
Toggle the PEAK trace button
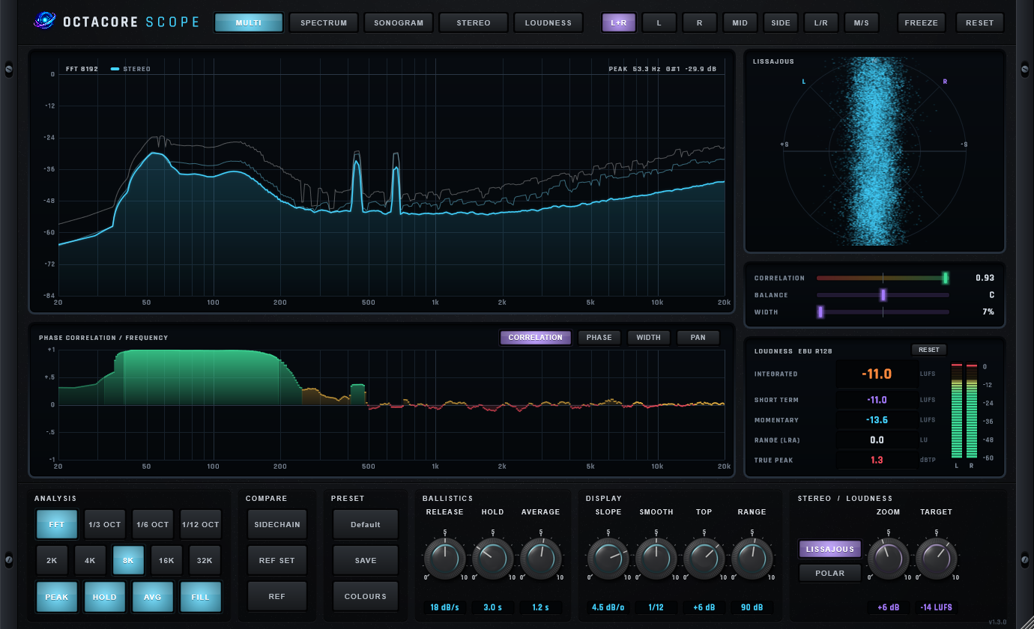click(57, 597)
